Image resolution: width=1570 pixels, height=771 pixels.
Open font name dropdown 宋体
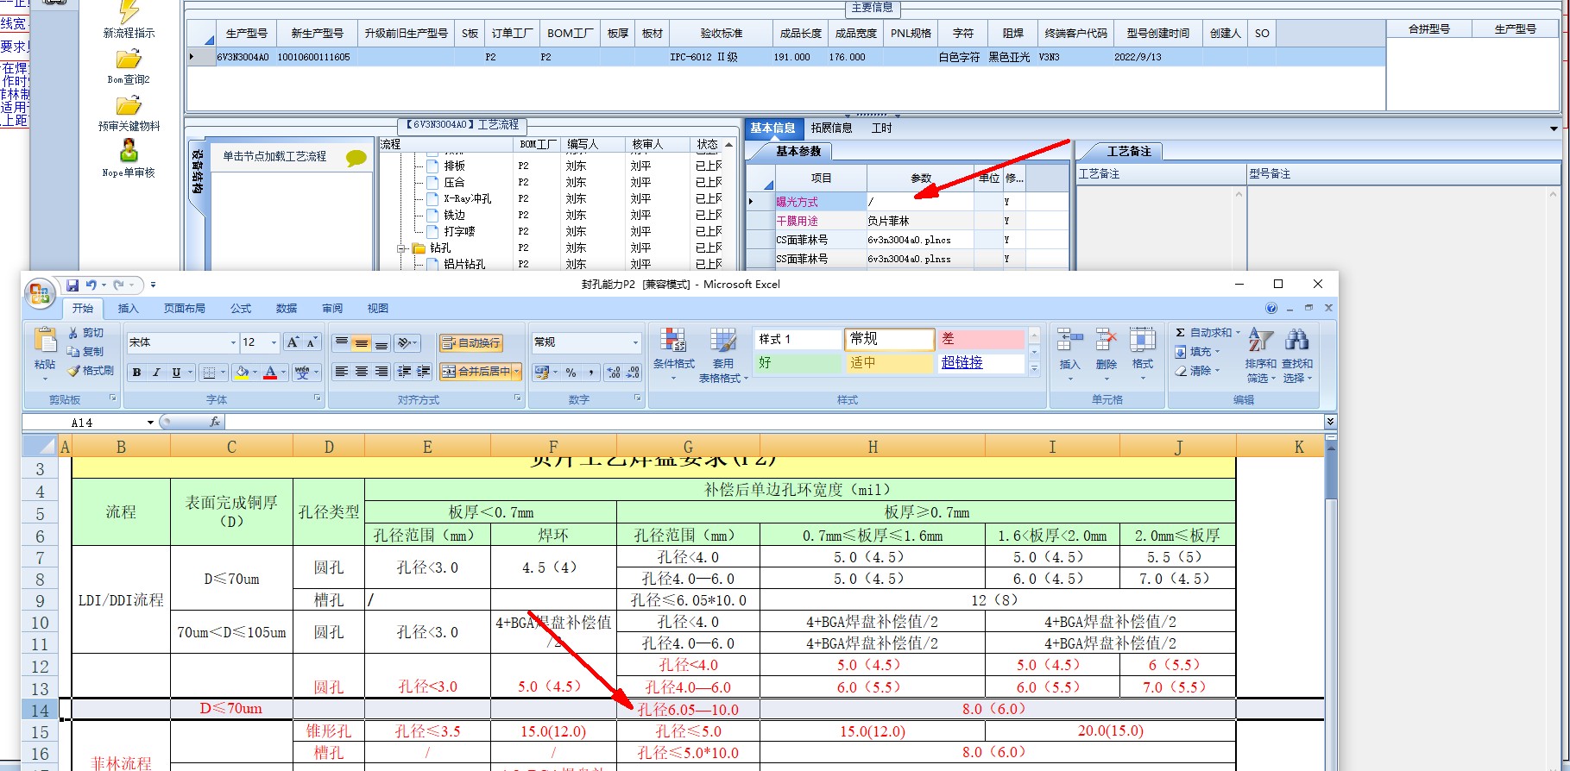coord(233,342)
